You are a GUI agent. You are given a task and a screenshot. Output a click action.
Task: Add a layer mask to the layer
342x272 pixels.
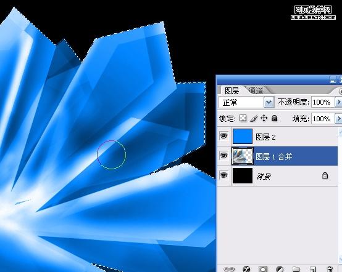263,269
